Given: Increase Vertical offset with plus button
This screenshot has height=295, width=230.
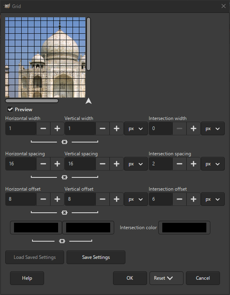Looking at the screenshot, I should (x=117, y=199).
